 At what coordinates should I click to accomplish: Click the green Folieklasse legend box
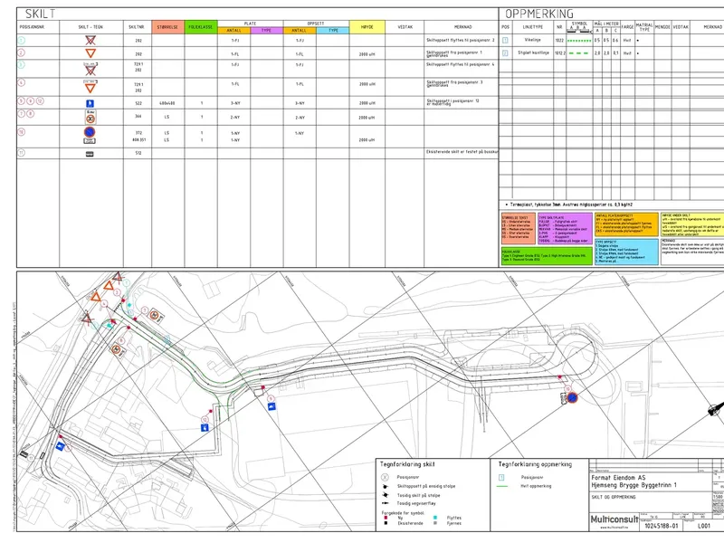click(547, 256)
